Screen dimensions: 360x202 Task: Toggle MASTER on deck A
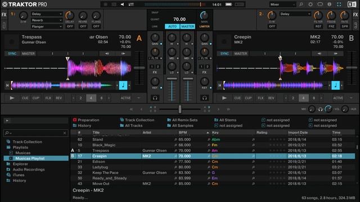coord(28,54)
